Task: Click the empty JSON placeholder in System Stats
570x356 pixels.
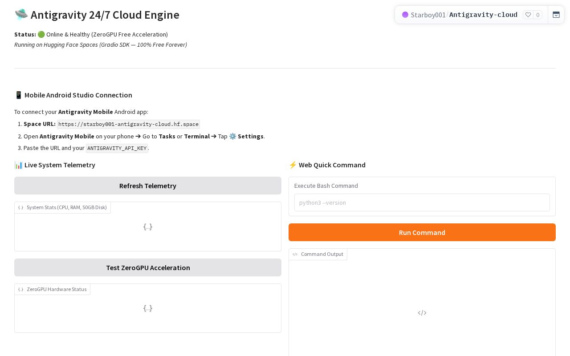Action: [148, 227]
